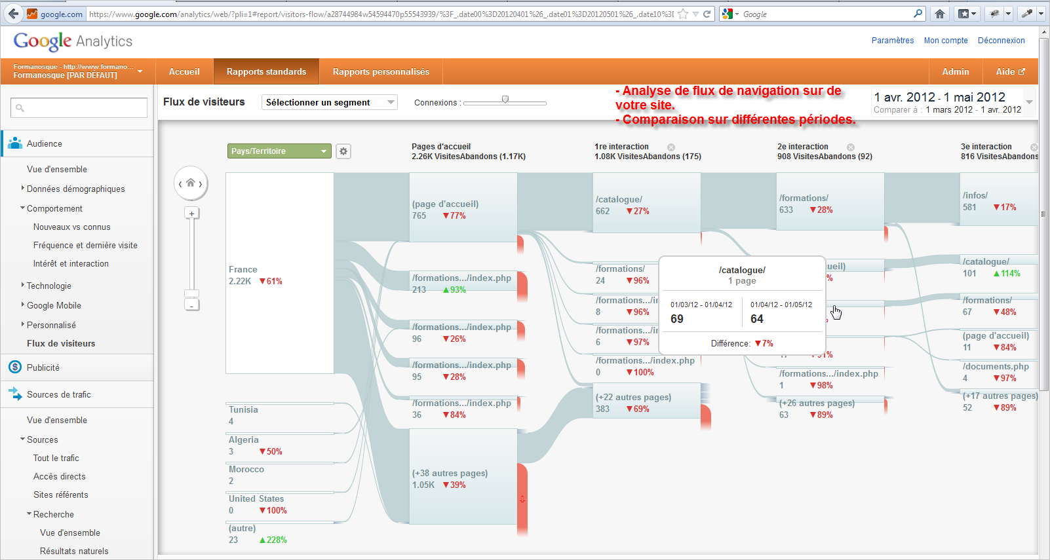The height and width of the screenshot is (560, 1050).
Task: Select /infos/ 581 node
Action: click(999, 199)
